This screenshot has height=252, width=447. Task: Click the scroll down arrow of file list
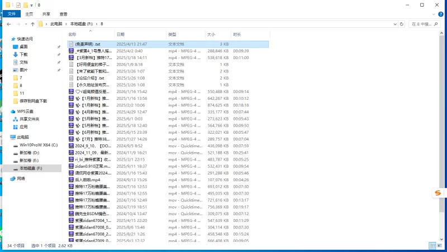[x=441, y=240]
